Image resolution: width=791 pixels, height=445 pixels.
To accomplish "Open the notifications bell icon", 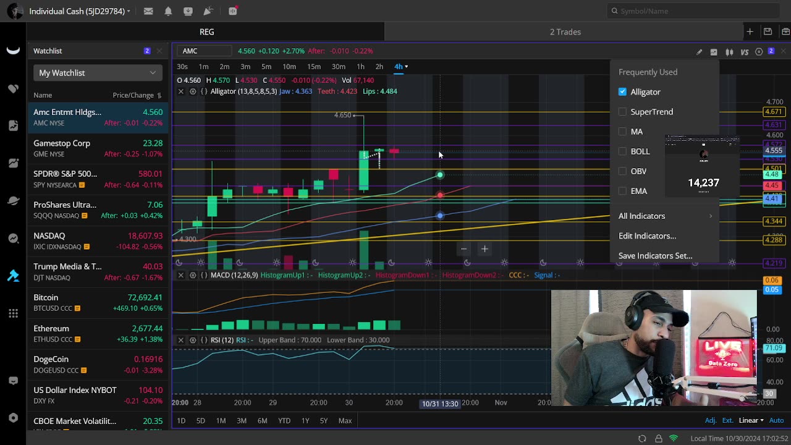I will (168, 11).
